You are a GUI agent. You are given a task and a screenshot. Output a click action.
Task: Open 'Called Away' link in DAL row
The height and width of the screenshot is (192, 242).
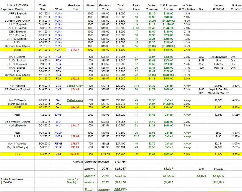coord(75,100)
